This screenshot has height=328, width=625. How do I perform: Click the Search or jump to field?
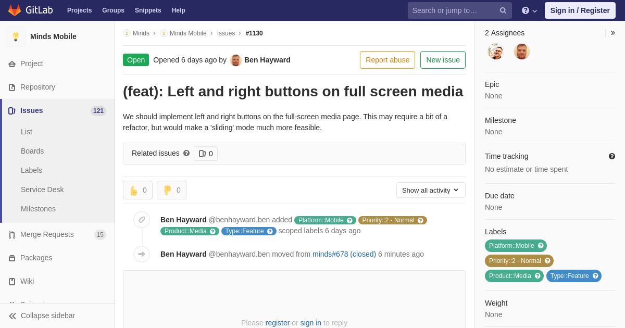point(460,10)
